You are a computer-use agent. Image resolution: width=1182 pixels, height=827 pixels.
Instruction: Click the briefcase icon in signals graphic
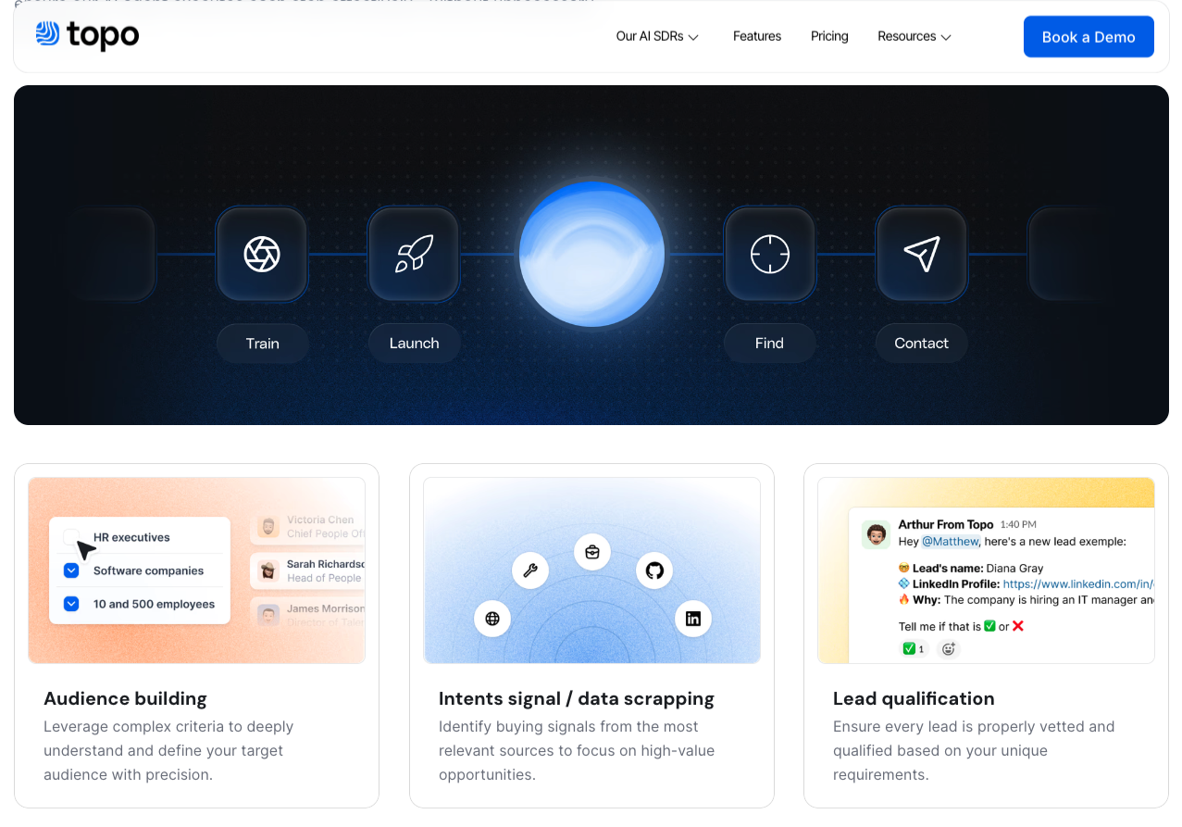pyautogui.click(x=592, y=552)
